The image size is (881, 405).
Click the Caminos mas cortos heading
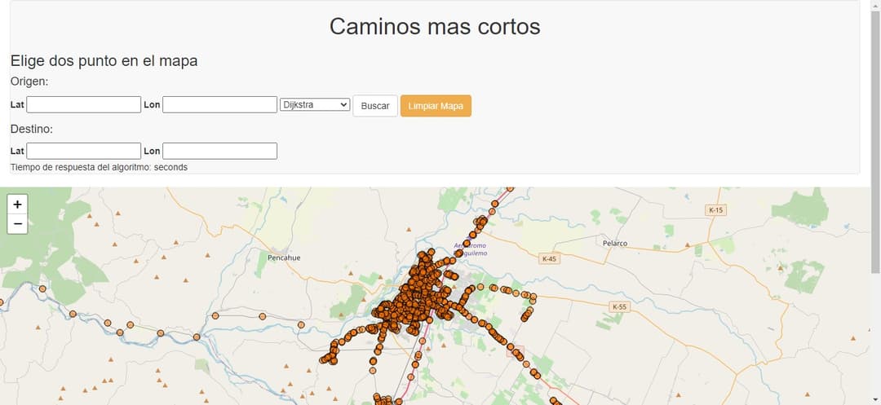tap(435, 26)
